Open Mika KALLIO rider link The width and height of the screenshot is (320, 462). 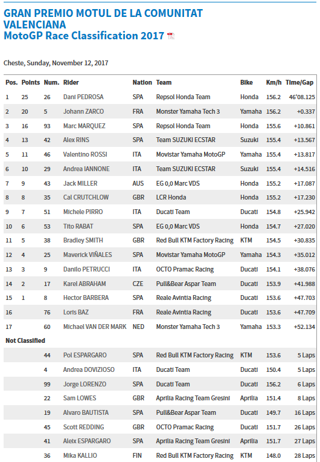[80, 455]
